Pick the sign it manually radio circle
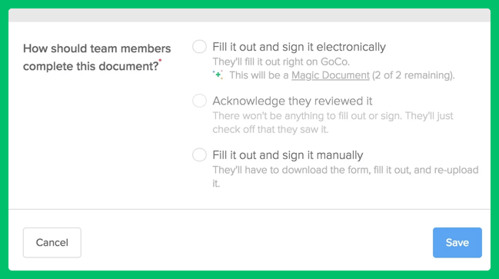Viewport: 499px width, 279px height. point(199,155)
